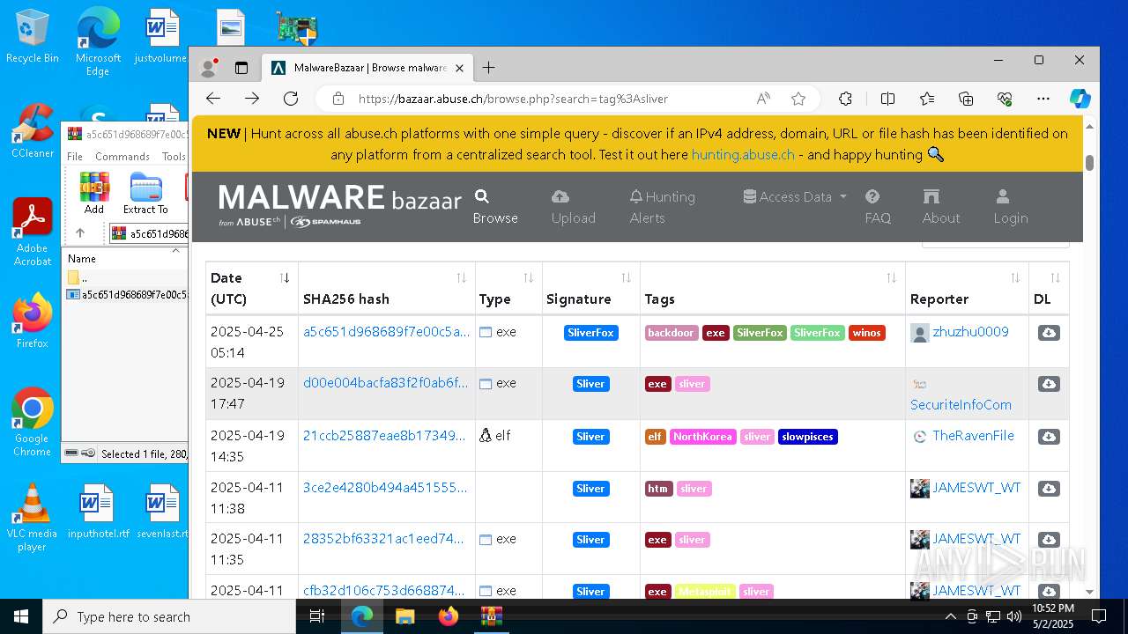This screenshot has width=1128, height=634.
Task: Sort table by Tags column
Action: coord(773,288)
